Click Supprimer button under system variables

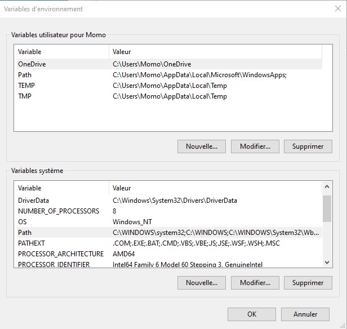308,283
